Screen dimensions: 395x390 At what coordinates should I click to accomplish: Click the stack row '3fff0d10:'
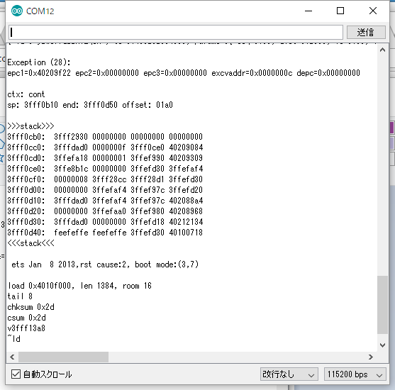pos(105,201)
